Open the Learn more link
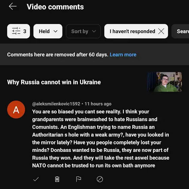This screenshot has width=189, height=189. 123,55
